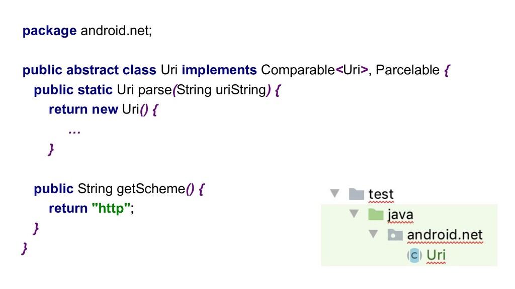Click the Uri class file icon
Screen dimensions: 515x289
click(x=414, y=255)
